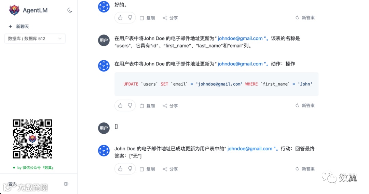Share the 好的 reply via 分享
Screen dimensions: 369x194
[170, 18]
